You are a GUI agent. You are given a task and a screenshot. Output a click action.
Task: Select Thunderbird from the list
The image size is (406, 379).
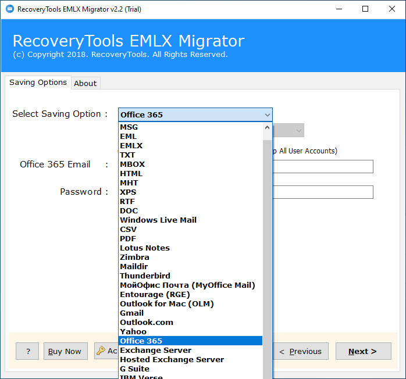190,276
